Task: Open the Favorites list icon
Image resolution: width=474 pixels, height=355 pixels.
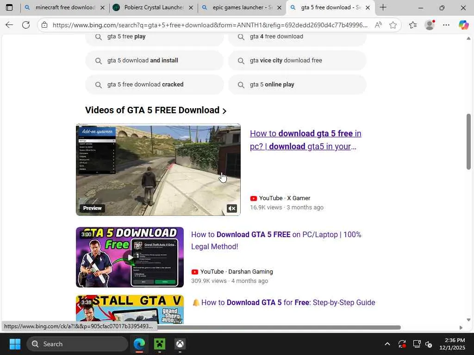Action: [413, 25]
